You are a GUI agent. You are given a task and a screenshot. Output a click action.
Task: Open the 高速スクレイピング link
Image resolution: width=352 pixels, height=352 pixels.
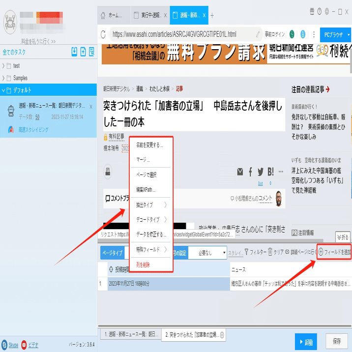(x=33, y=130)
